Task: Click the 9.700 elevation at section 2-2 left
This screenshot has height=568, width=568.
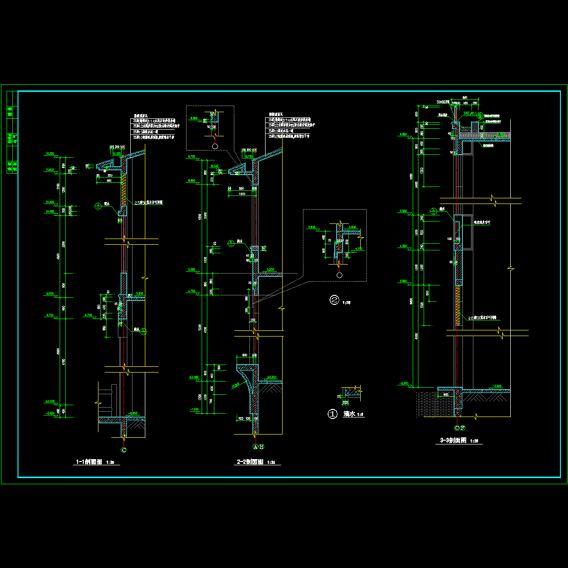Action: (192, 157)
